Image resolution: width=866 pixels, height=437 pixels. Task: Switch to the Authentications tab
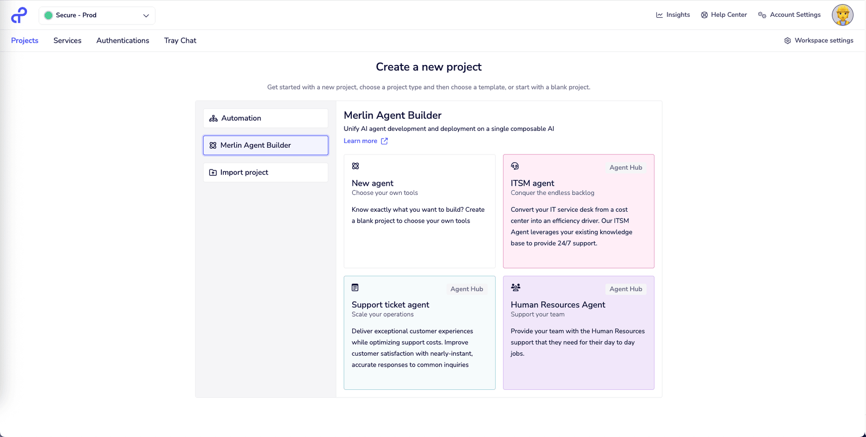tap(123, 40)
